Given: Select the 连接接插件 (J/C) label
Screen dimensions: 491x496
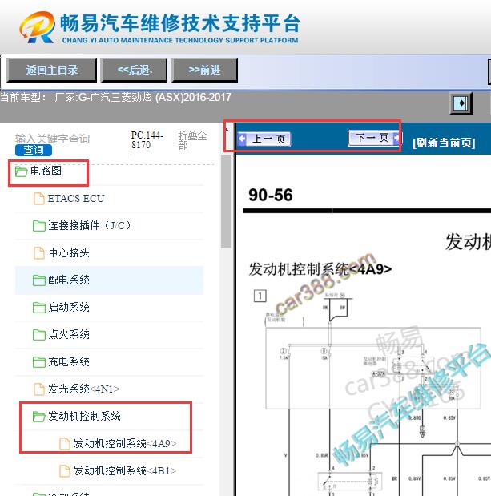Looking at the screenshot, I should point(89,225).
